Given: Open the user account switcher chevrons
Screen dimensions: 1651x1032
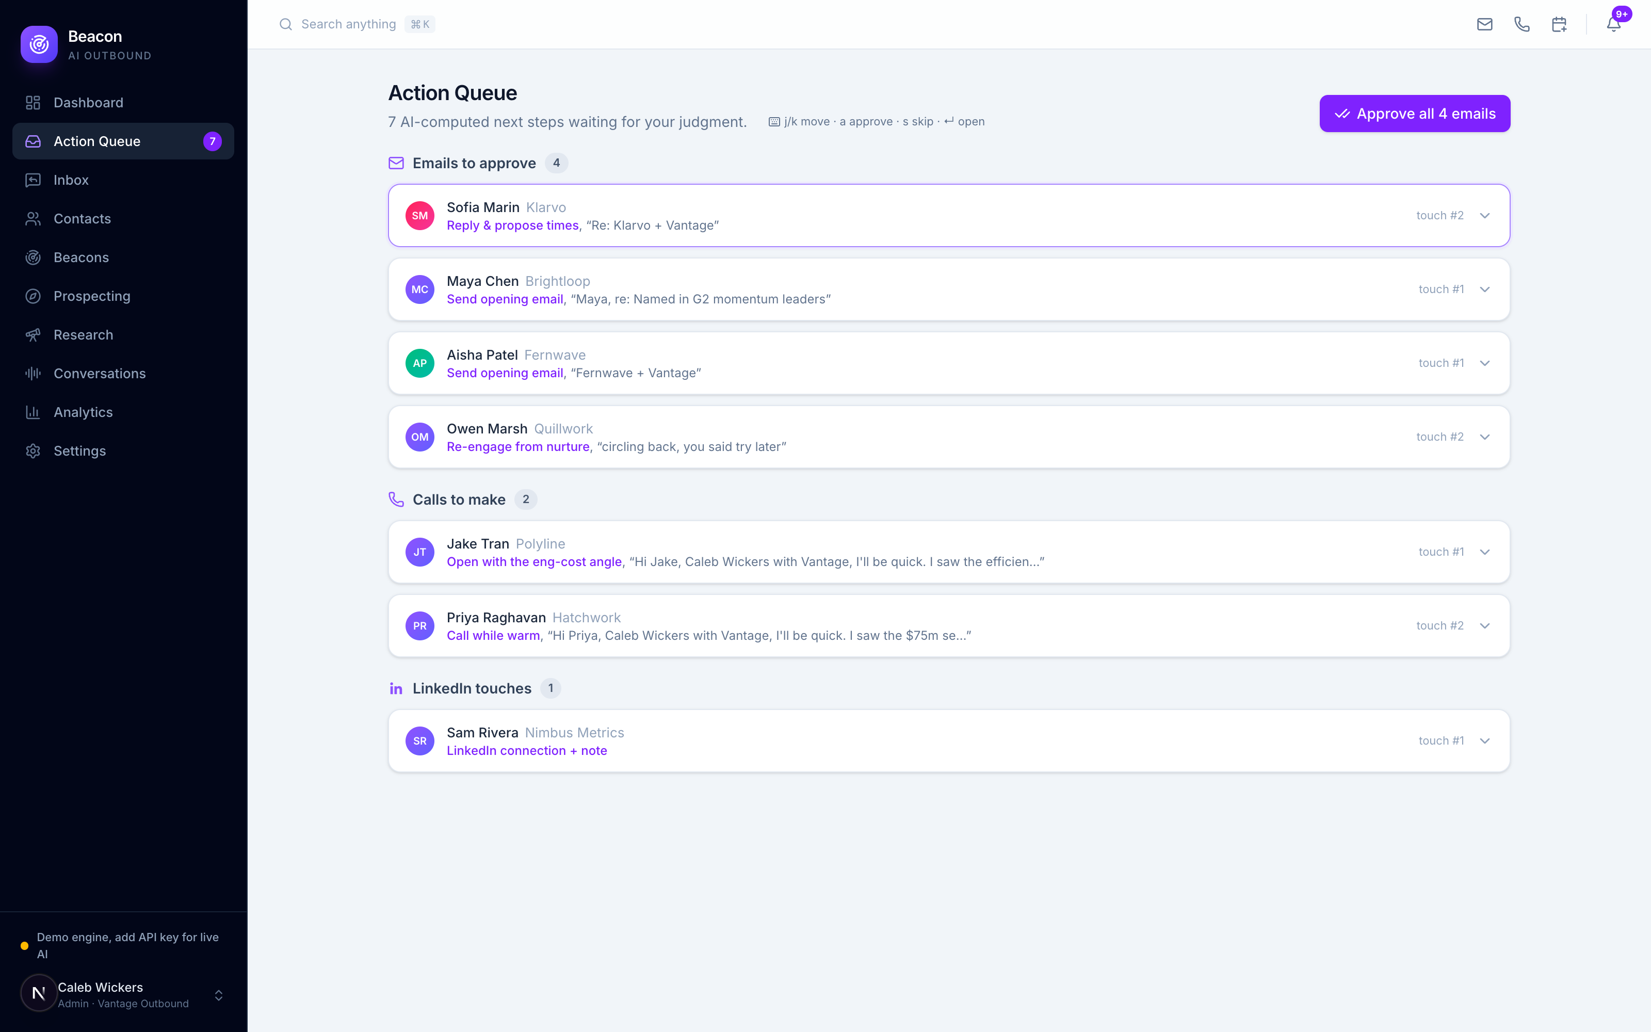Looking at the screenshot, I should coord(218,995).
